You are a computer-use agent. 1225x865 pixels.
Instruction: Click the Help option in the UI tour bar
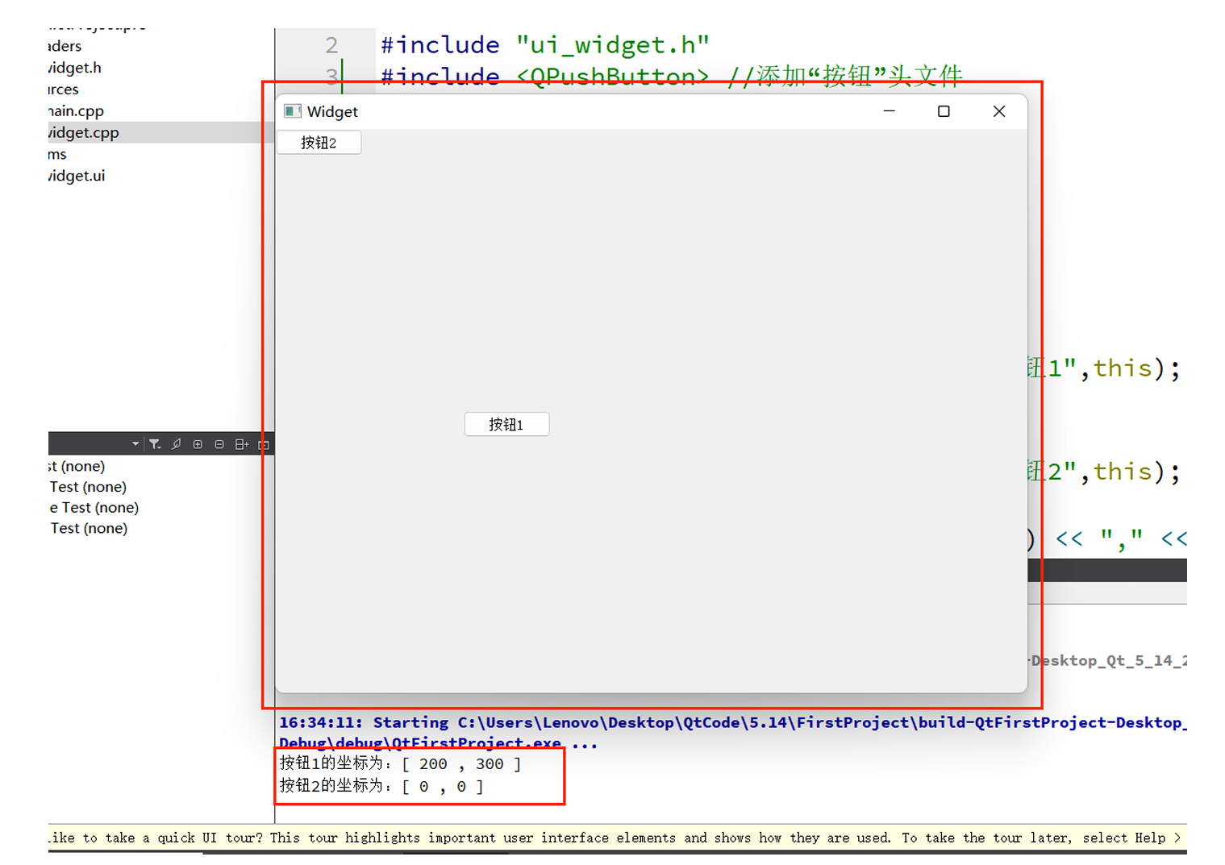tap(1150, 838)
